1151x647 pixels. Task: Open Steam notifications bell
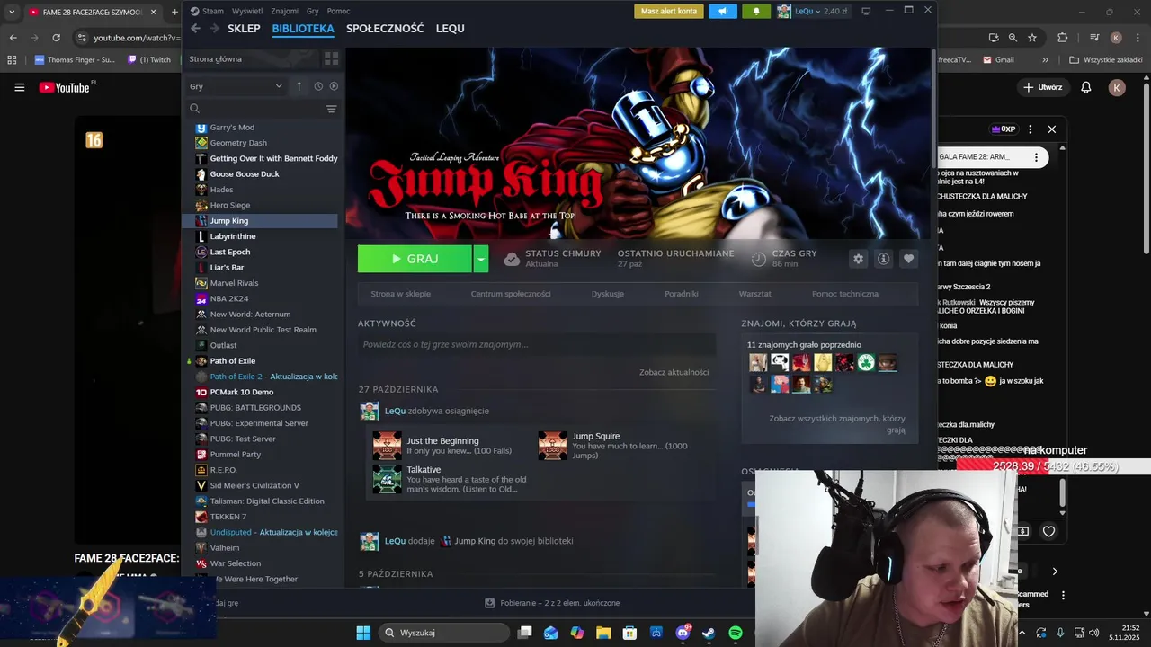[x=755, y=11]
